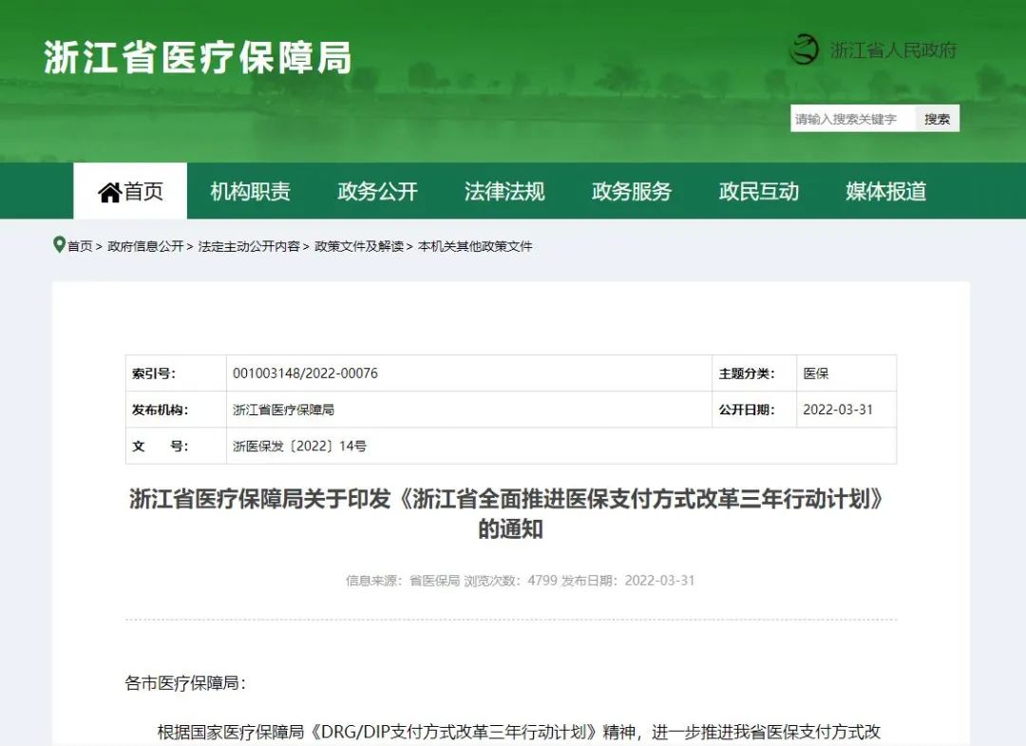The image size is (1026, 746).
Task: Open the 机构职责 menu item
Action: point(250,191)
